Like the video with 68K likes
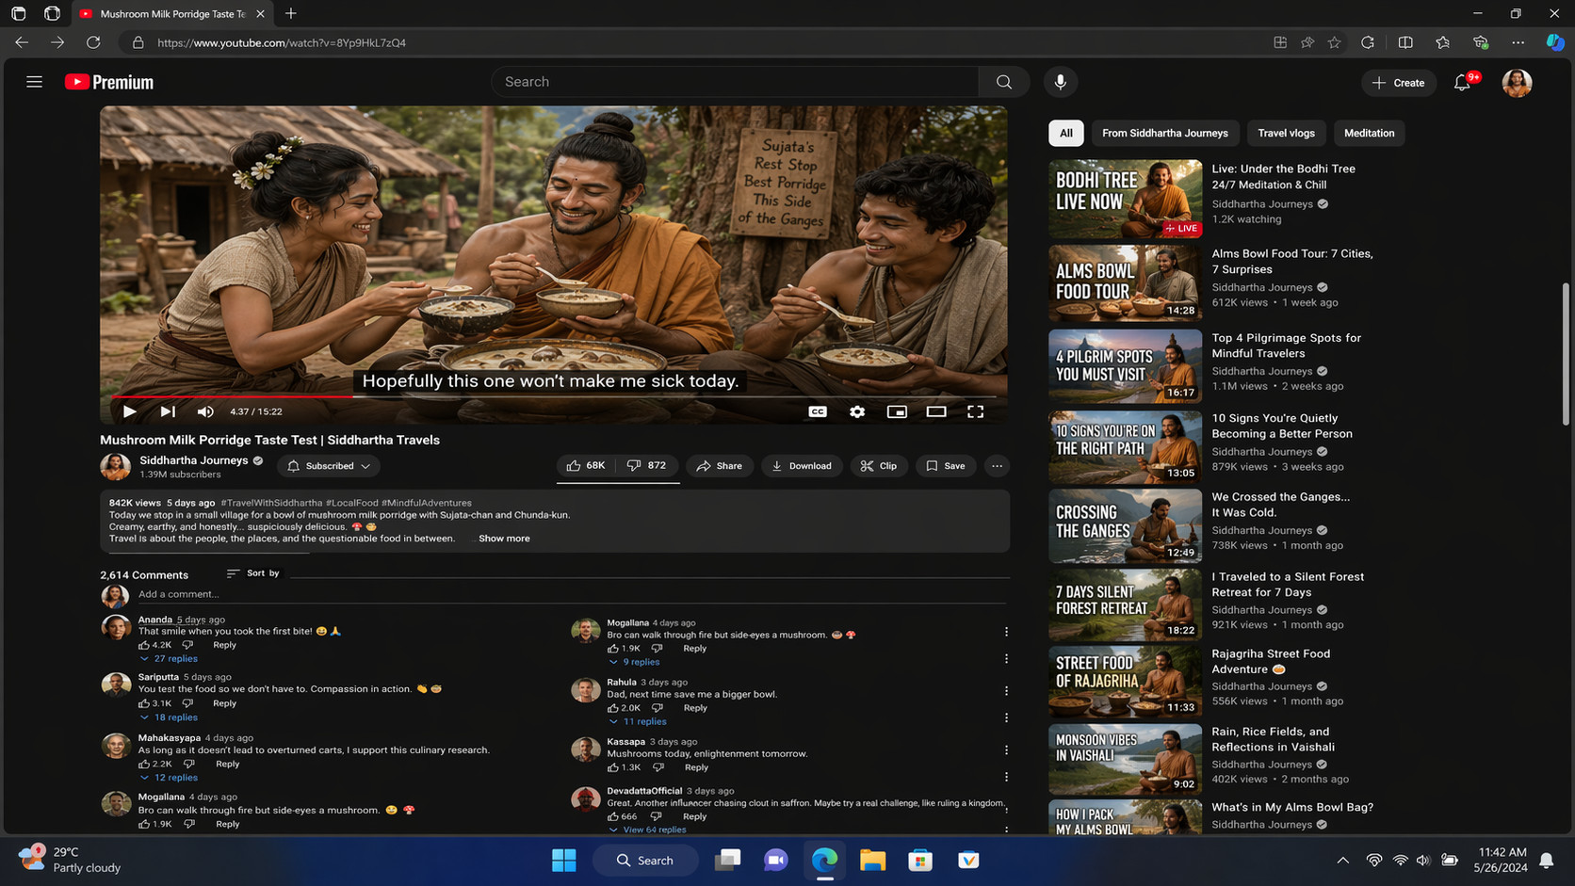This screenshot has height=886, width=1575. click(x=586, y=465)
